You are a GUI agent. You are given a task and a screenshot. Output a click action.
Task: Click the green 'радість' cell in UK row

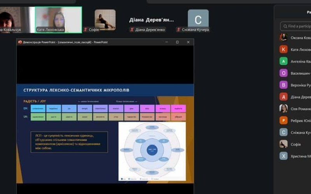69,117
